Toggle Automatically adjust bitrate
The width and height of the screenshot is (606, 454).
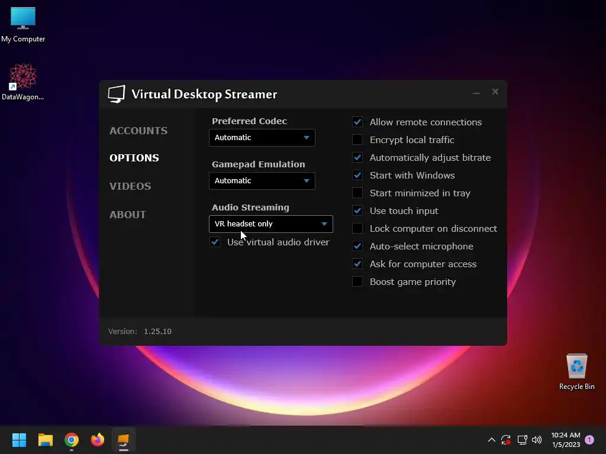coord(357,157)
